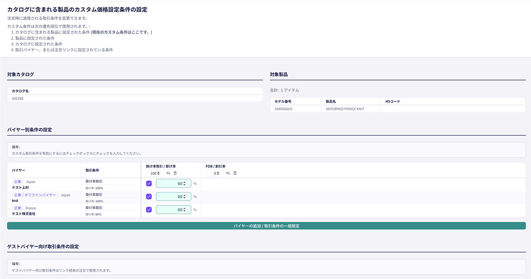Click the モデル番号 column header
Screen dimensions: 531x279
283,101
